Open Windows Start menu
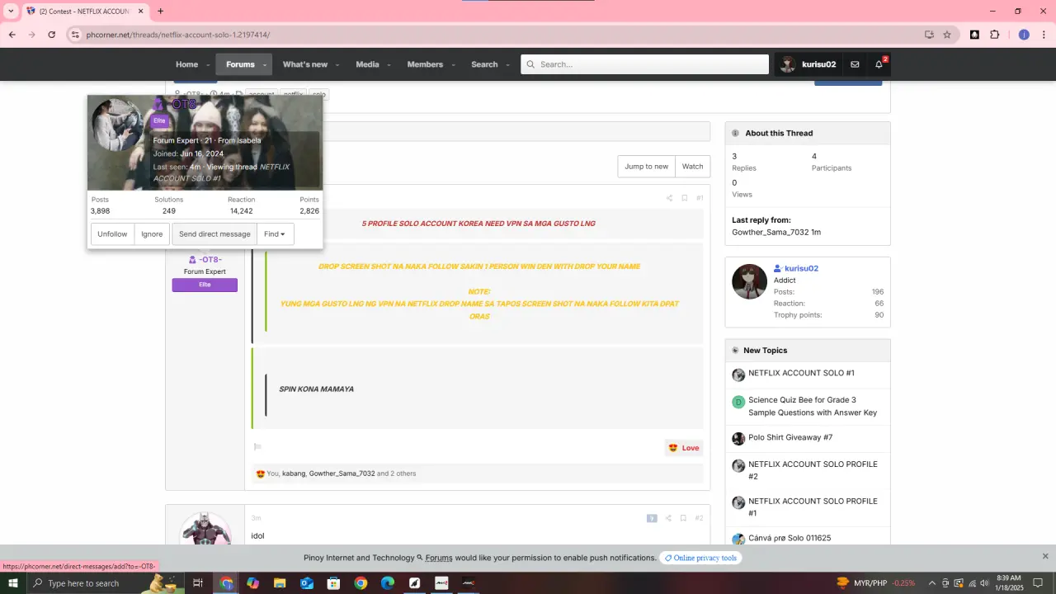1056x594 pixels. (x=12, y=583)
